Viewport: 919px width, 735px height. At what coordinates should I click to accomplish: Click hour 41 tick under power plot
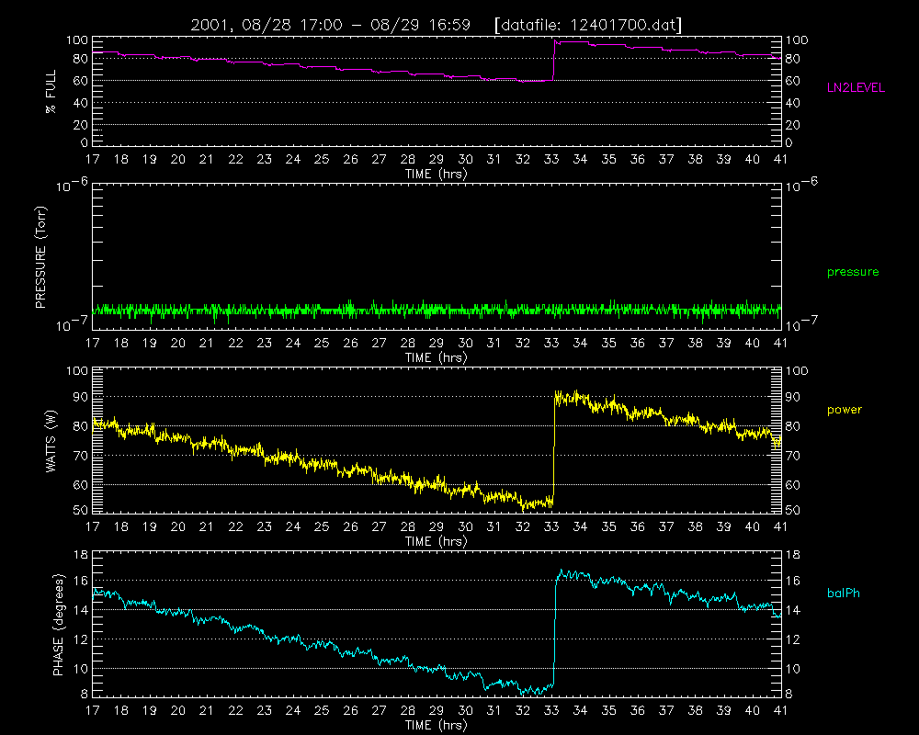[x=780, y=527]
